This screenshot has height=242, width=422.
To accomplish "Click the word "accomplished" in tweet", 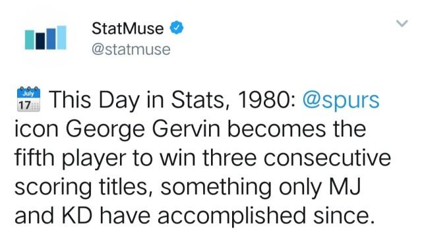I will 231,216.
